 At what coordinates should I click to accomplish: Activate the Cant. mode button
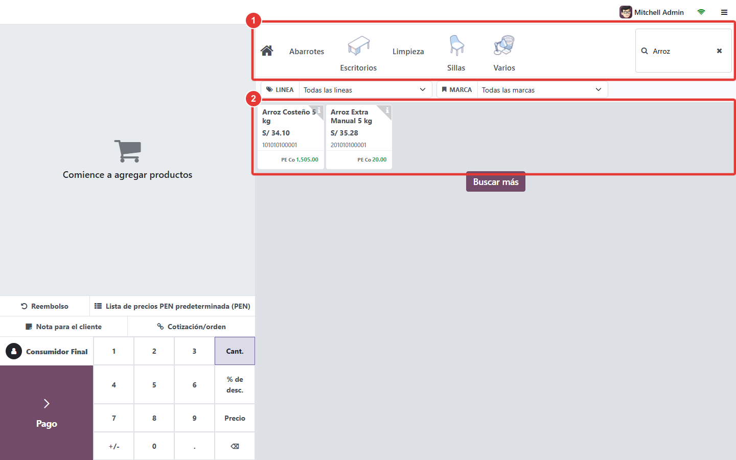235,351
